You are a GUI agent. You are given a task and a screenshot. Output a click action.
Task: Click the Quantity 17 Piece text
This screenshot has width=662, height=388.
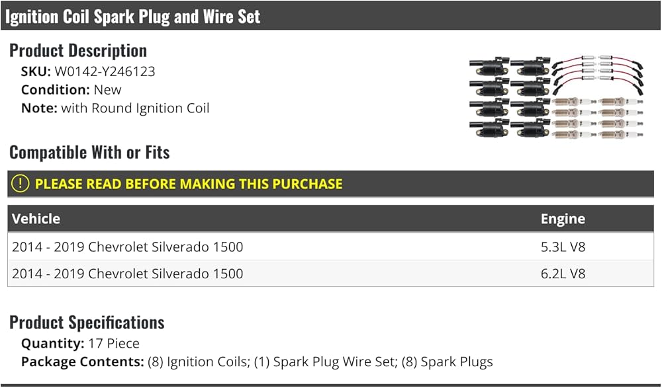click(x=80, y=343)
